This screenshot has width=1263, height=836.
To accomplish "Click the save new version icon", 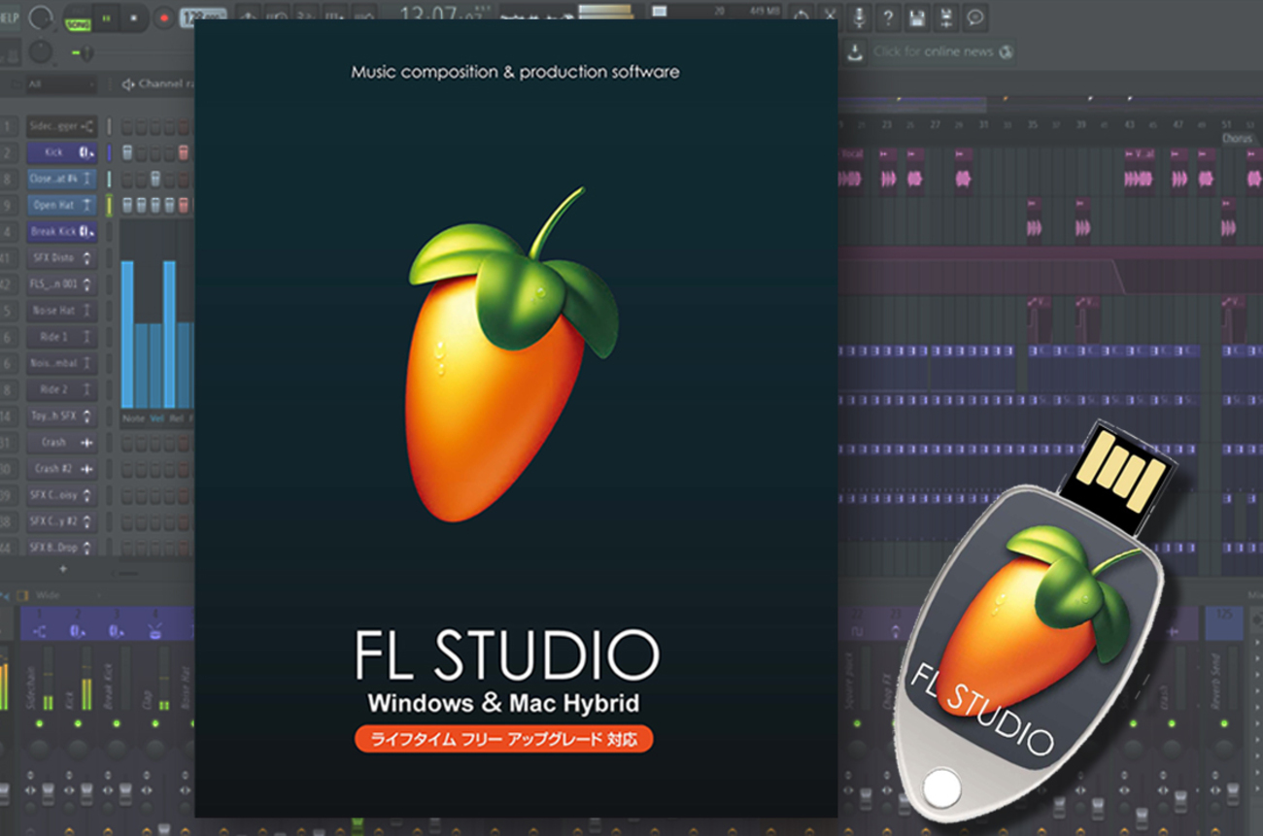I will point(946,17).
